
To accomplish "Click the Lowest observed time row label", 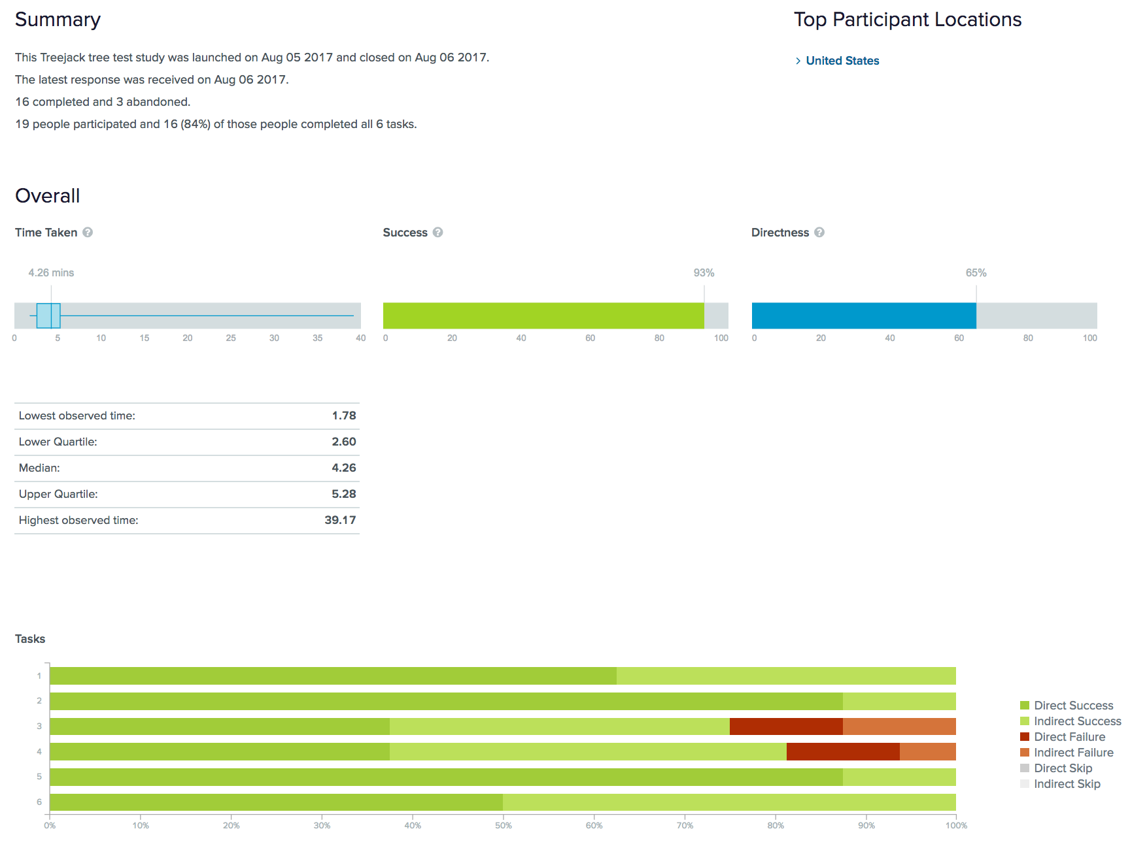I will click(77, 416).
